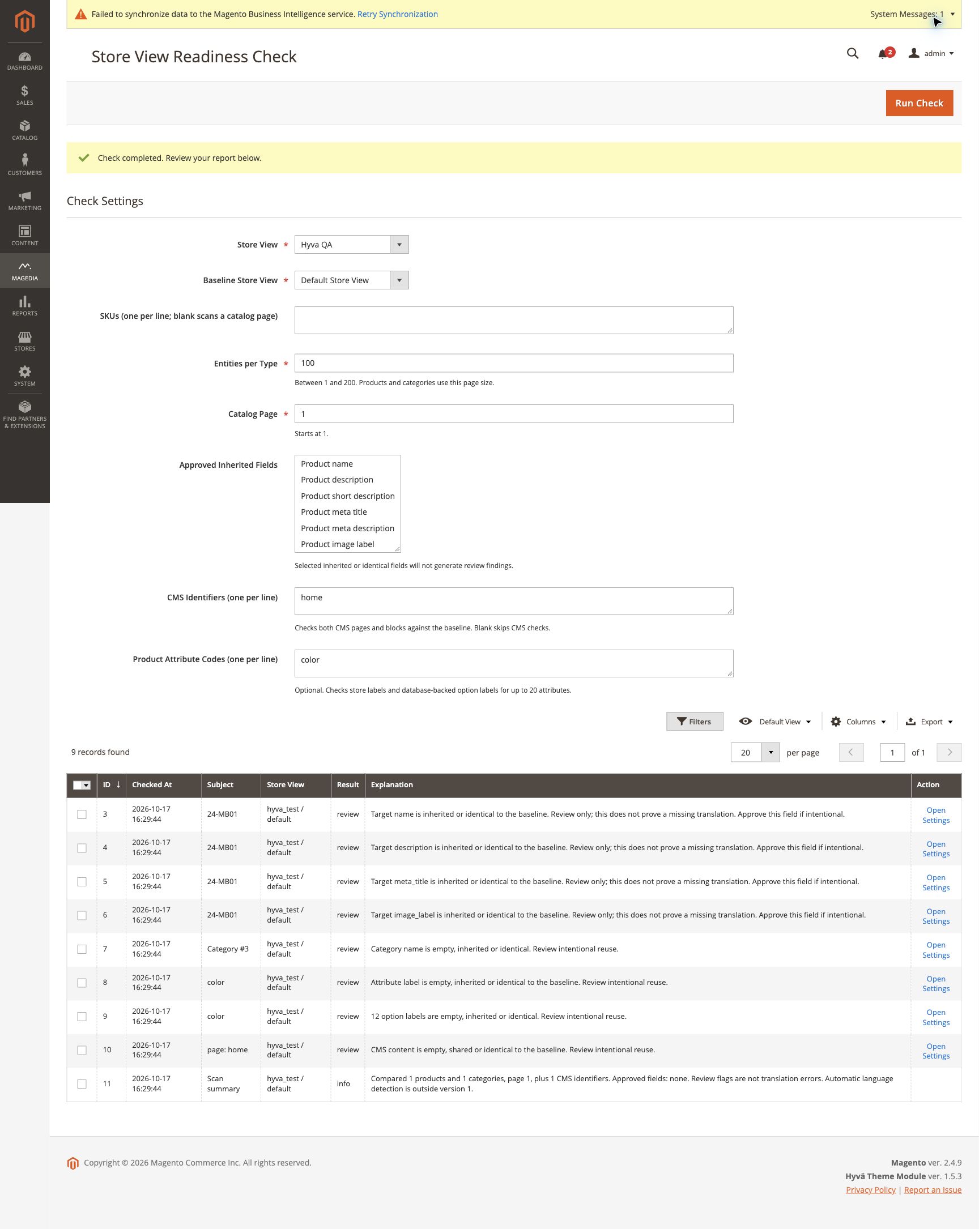Open the Reports sidebar icon
The width and height of the screenshot is (979, 1229).
24,306
